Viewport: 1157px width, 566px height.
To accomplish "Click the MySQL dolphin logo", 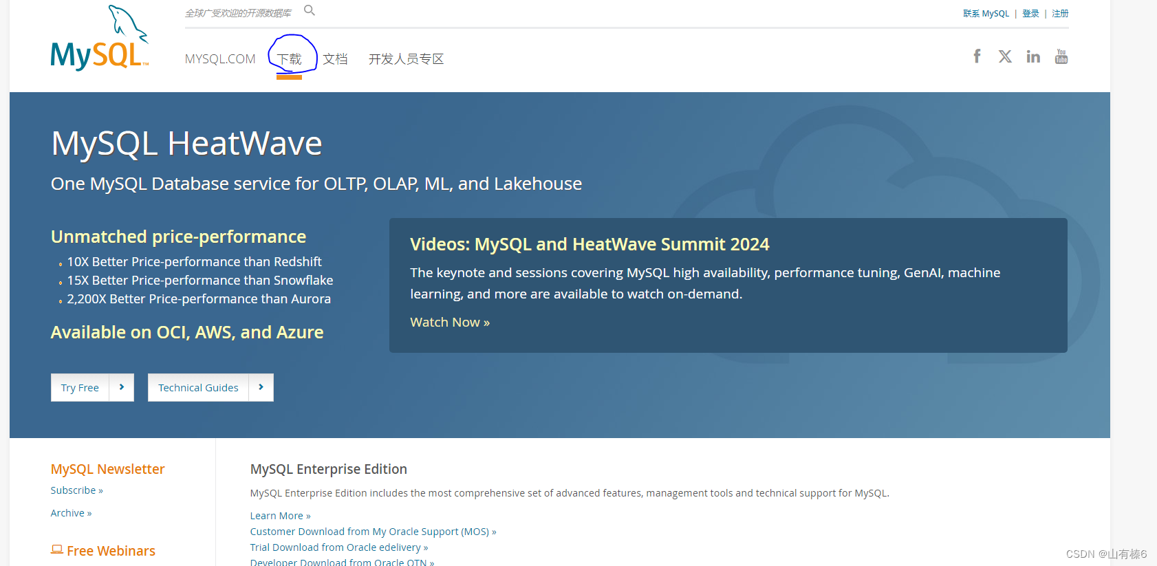I will (100, 38).
